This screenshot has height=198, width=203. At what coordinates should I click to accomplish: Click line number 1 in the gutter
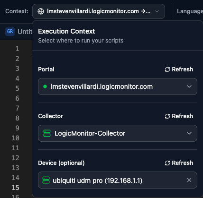click(17, 49)
